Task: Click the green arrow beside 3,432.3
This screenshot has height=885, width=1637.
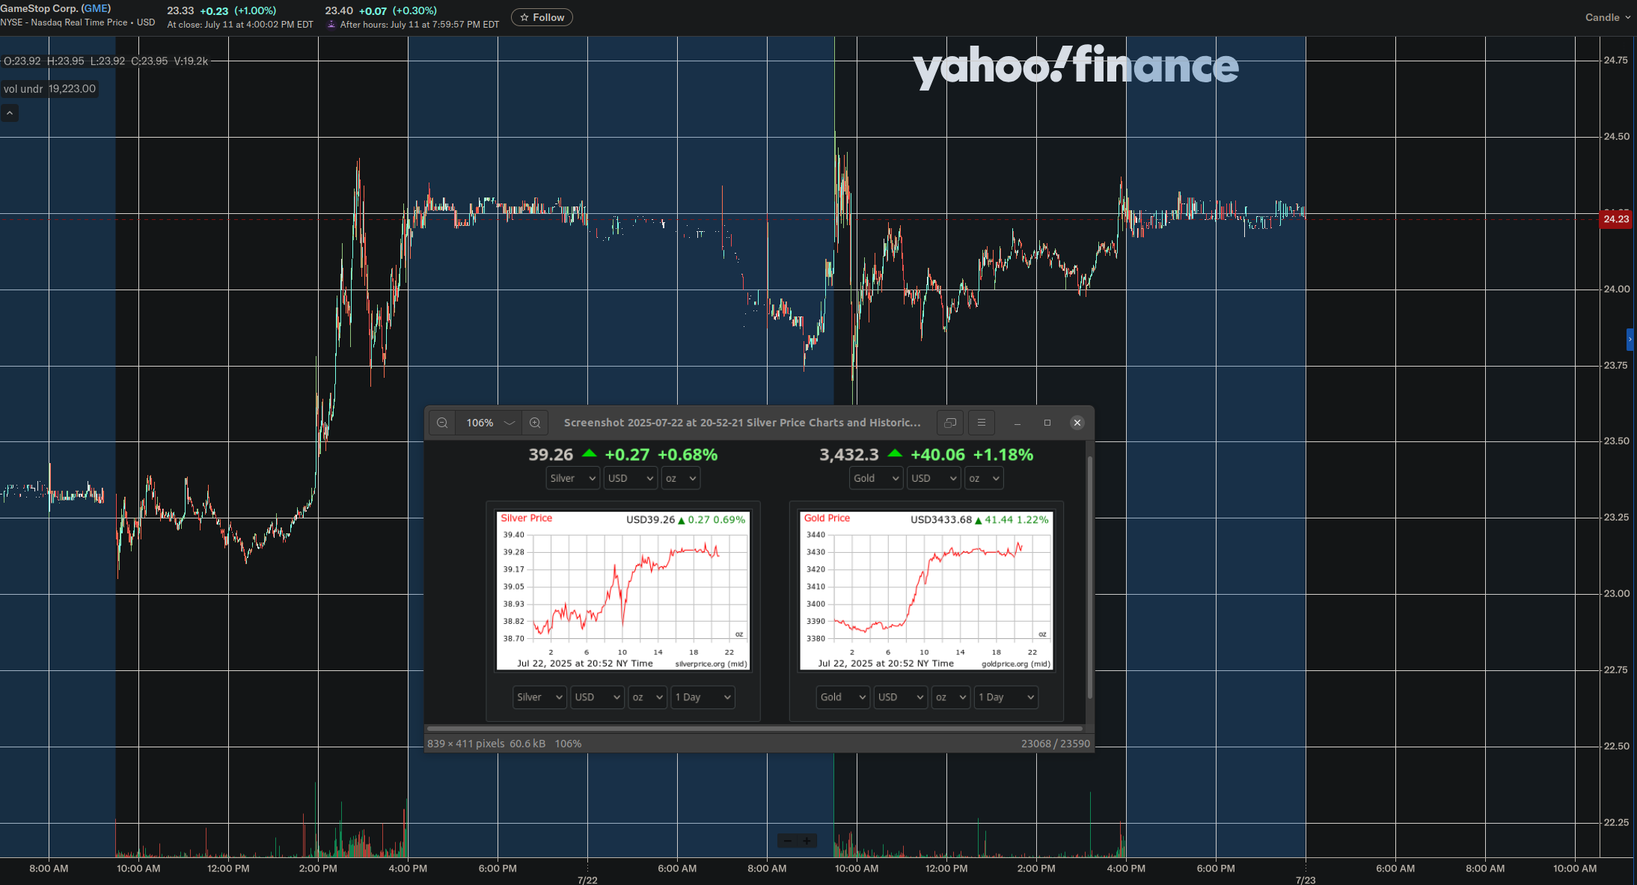Action: pos(895,453)
